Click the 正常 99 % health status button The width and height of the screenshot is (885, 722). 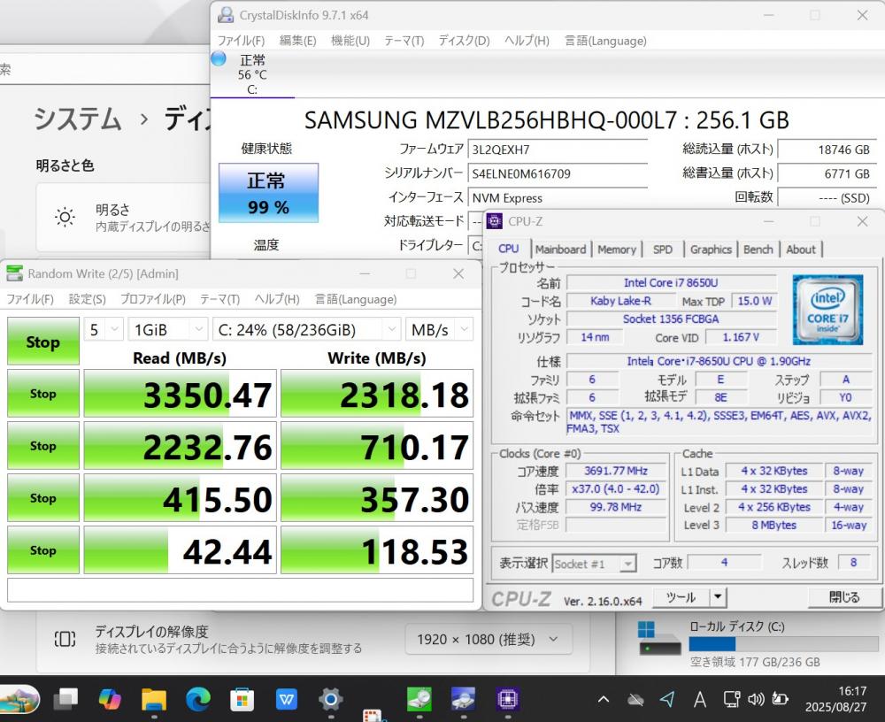click(x=268, y=193)
